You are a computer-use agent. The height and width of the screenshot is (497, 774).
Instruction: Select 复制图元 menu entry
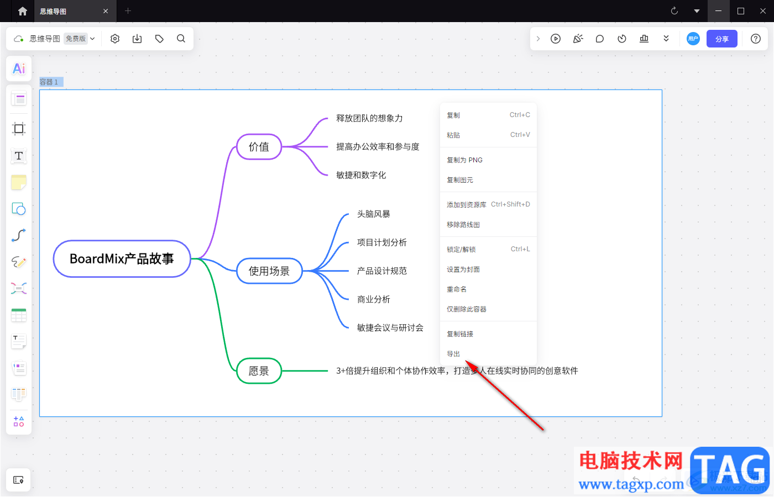(x=488, y=180)
